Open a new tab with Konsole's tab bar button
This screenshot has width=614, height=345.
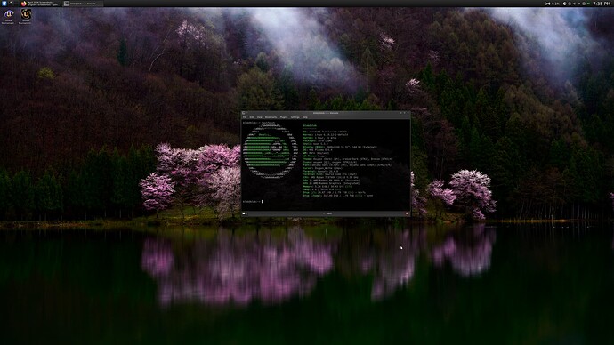[245, 213]
